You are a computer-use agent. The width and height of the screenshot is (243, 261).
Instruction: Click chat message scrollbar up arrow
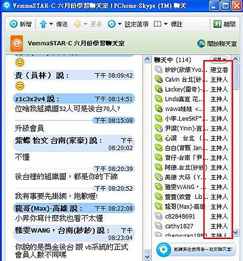[x=147, y=59]
